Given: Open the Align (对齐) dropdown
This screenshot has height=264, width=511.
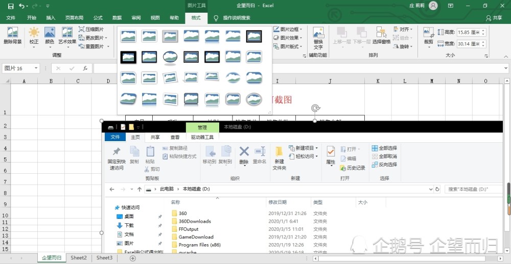Looking at the screenshot, I should (403, 29).
